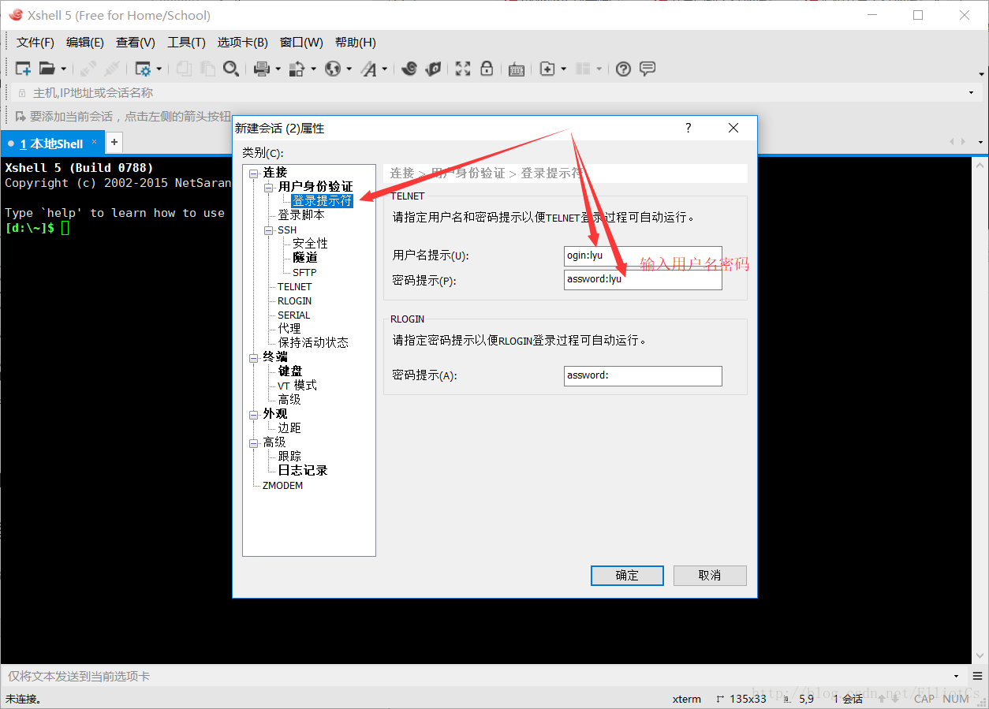Collapse the 终端 tree node
Viewport: 989px width, 709px height.
(253, 358)
